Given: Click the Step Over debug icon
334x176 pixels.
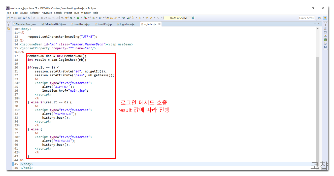Looking at the screenshot, I should click(x=53, y=18).
